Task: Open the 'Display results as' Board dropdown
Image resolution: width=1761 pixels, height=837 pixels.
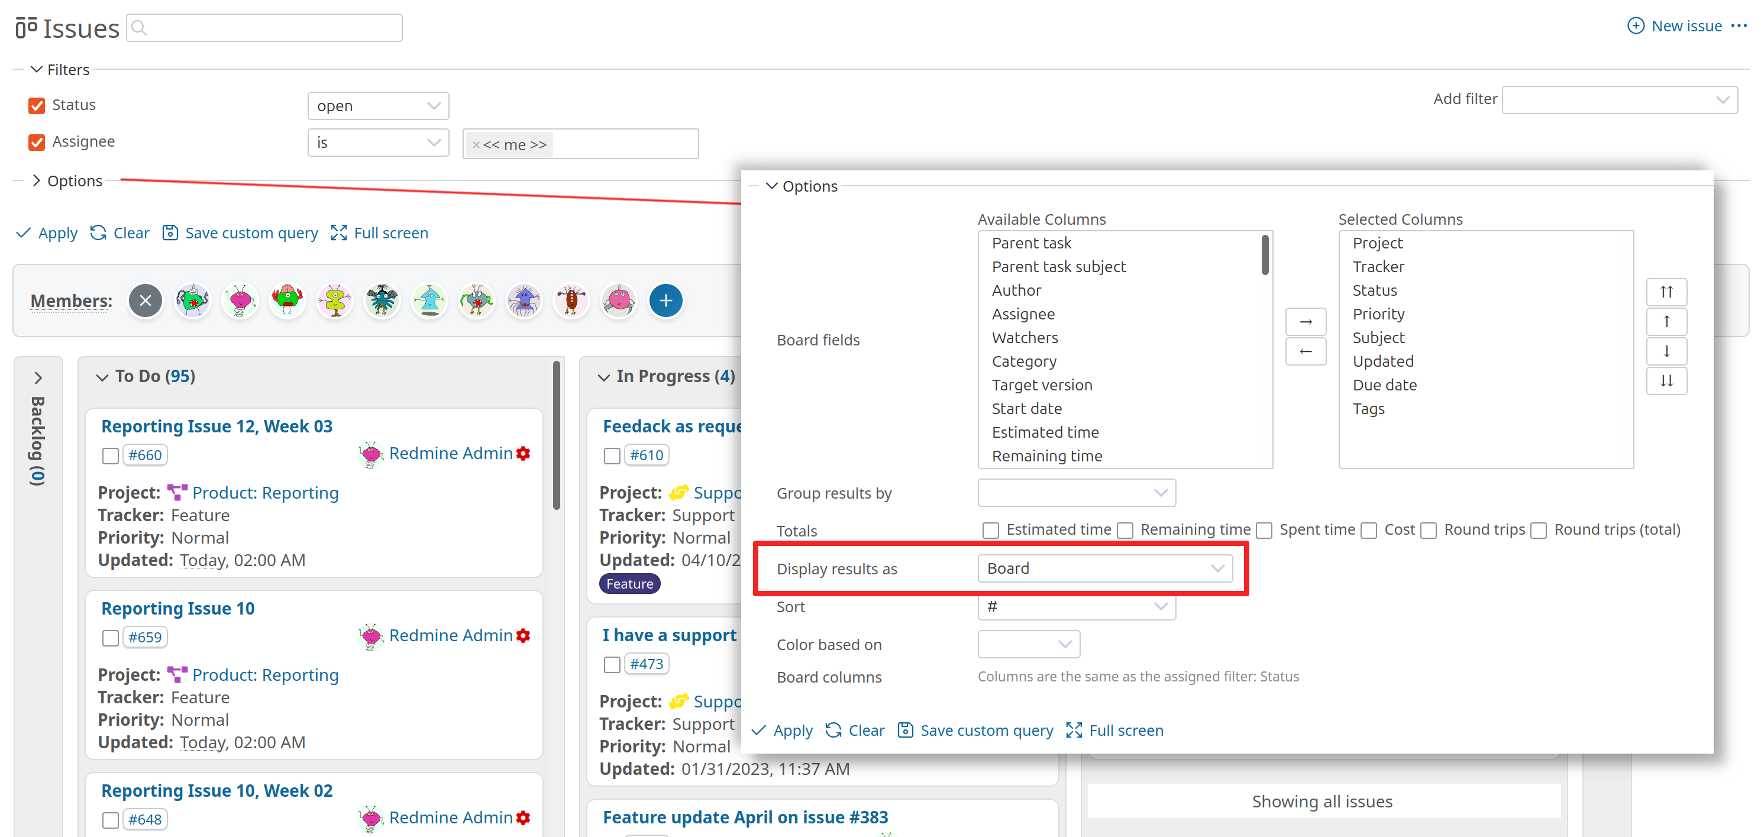Action: [1105, 568]
